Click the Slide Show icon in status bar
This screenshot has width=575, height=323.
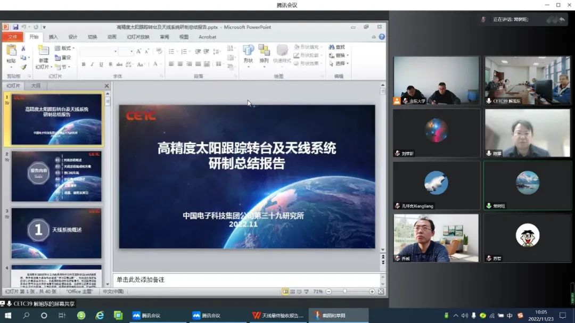click(x=307, y=292)
